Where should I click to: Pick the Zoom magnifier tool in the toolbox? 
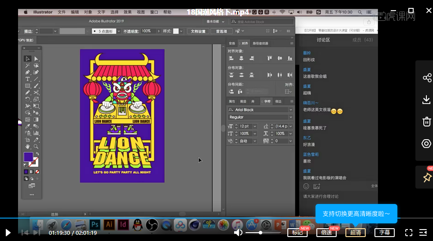point(36,146)
